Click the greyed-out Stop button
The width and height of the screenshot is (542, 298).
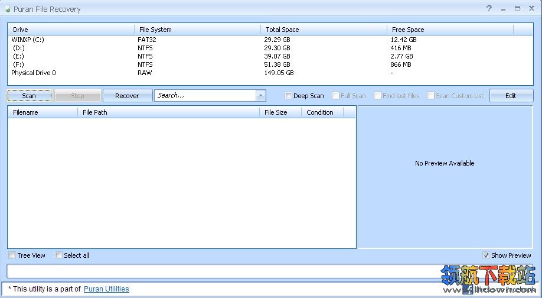[x=78, y=96]
